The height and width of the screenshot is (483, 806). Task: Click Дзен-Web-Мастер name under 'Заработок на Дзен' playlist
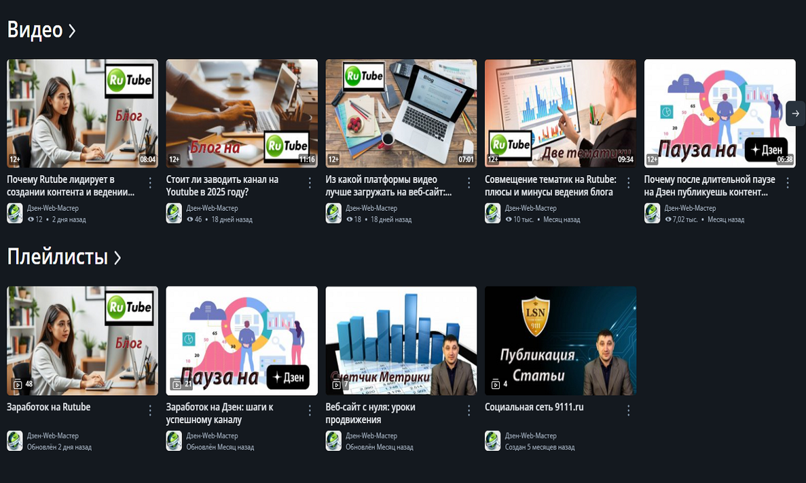[212, 436]
